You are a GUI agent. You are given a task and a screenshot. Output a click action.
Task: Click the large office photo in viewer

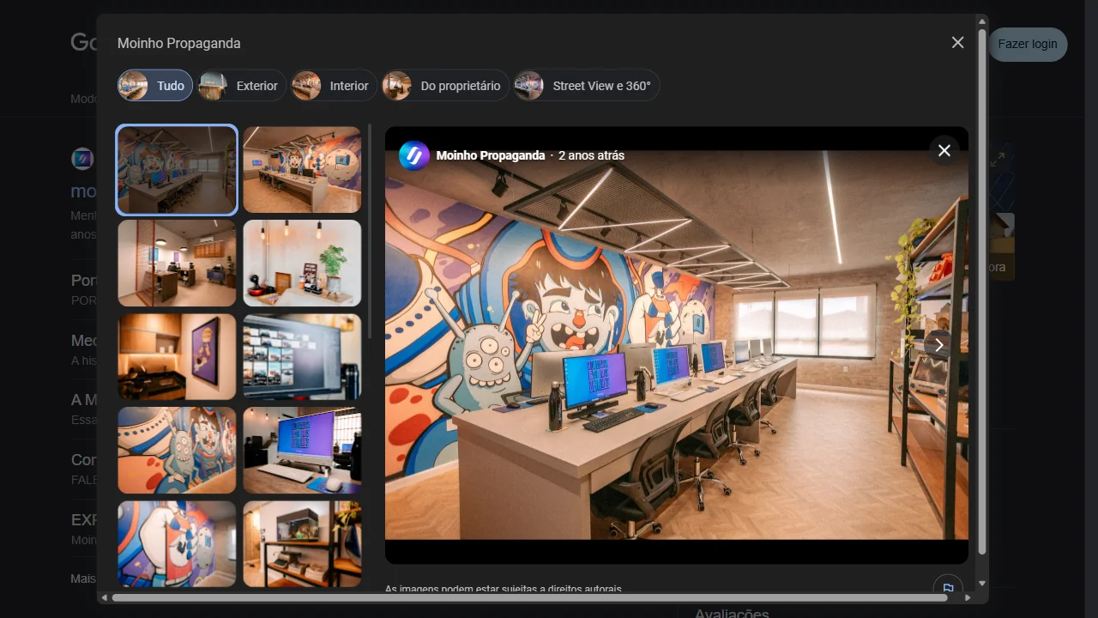[677, 345]
